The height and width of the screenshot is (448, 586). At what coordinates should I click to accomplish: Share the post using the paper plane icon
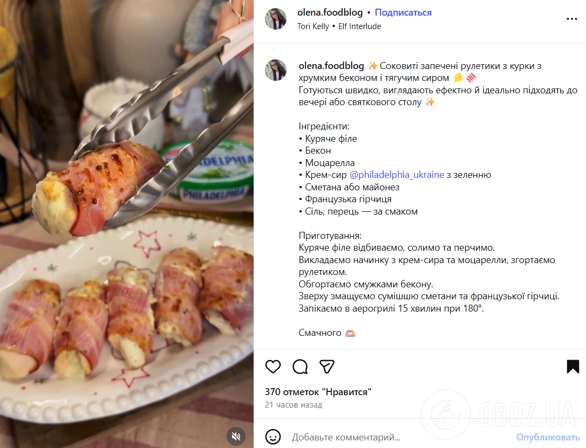(327, 367)
